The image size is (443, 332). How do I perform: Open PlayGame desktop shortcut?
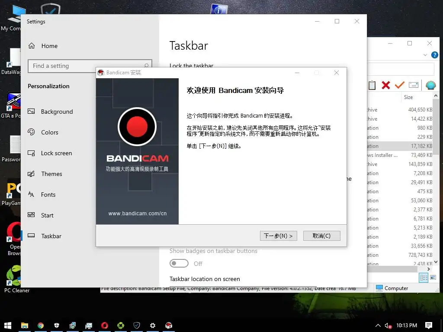tap(11, 193)
